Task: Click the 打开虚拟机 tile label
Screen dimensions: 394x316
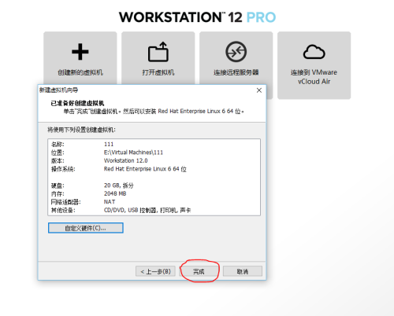Action: tap(158, 72)
